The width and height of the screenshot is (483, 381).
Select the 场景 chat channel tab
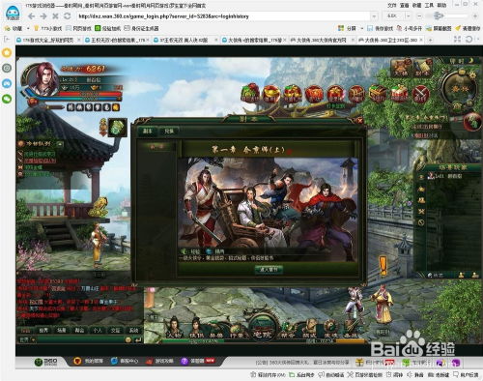[x=62, y=330]
